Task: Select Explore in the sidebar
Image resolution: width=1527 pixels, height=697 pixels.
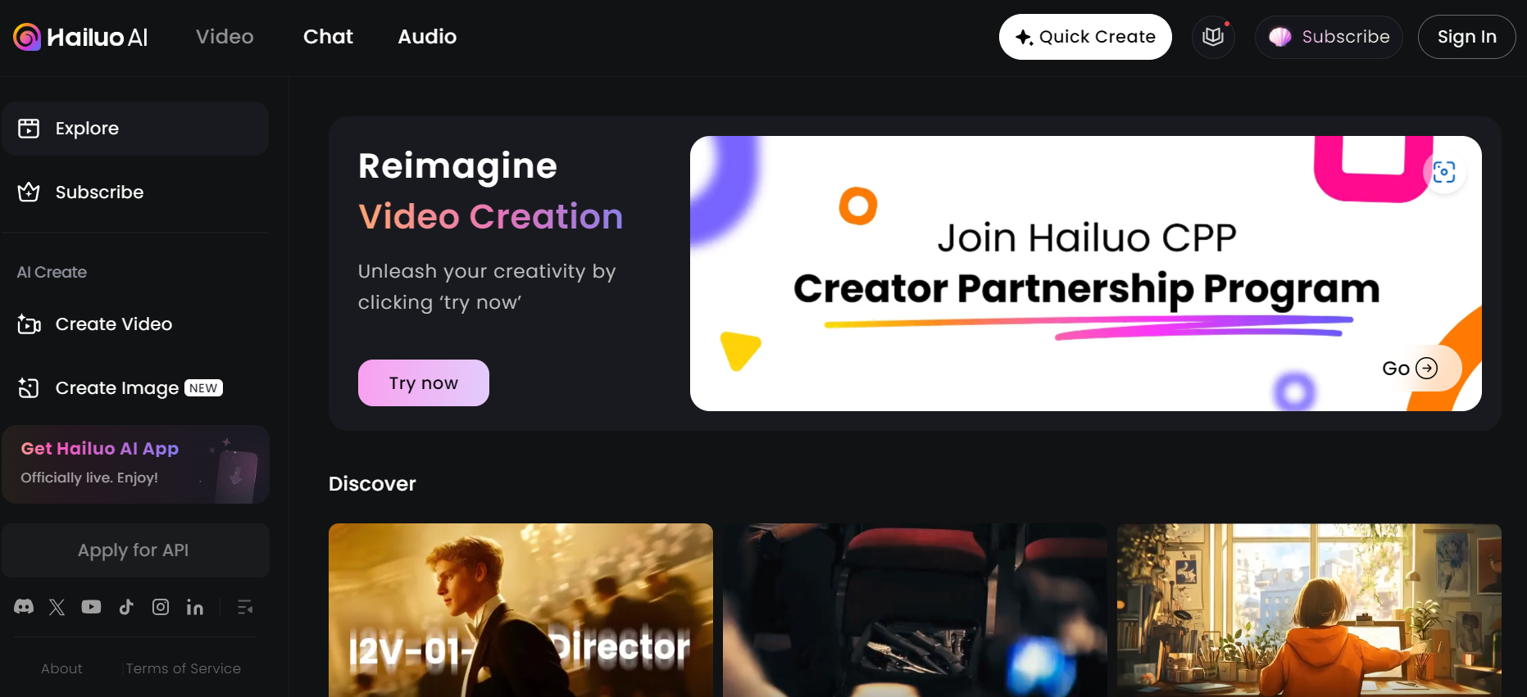Action: click(x=135, y=129)
